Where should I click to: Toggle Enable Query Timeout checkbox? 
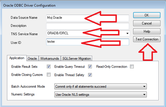click(x=90, y=66)
